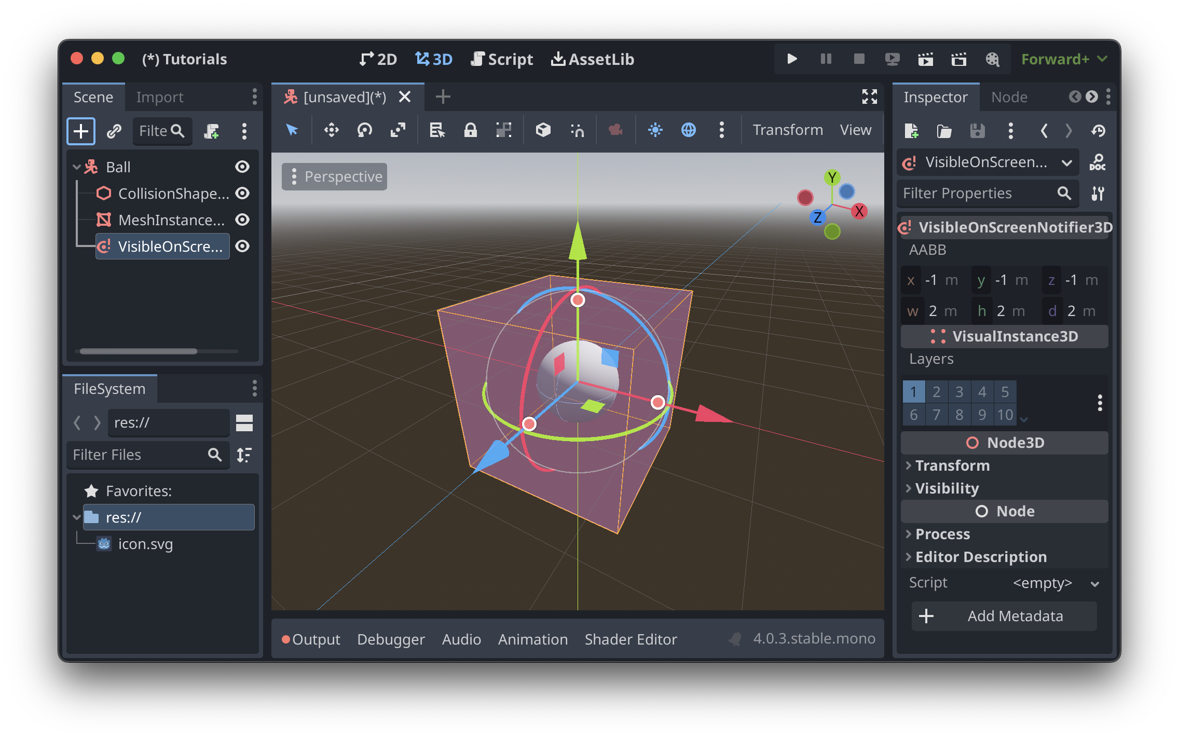The image size is (1179, 739).
Task: Expand the Visibility section
Action: click(x=947, y=488)
